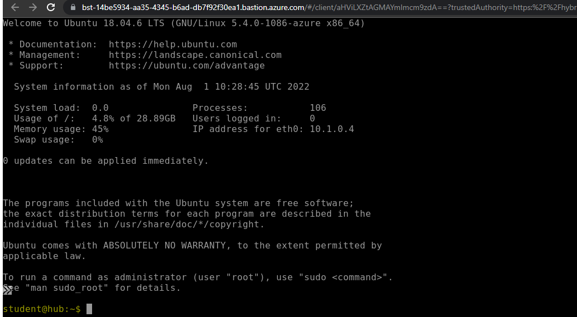Click the ubuntu.com/advantage support URL

point(186,66)
